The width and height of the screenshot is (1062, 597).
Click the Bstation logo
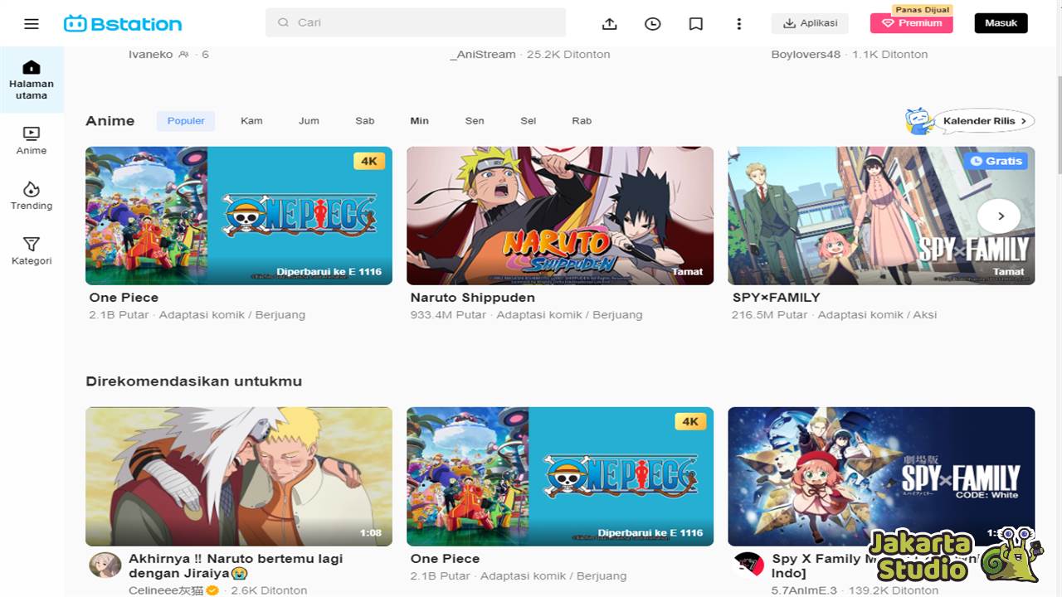click(123, 22)
